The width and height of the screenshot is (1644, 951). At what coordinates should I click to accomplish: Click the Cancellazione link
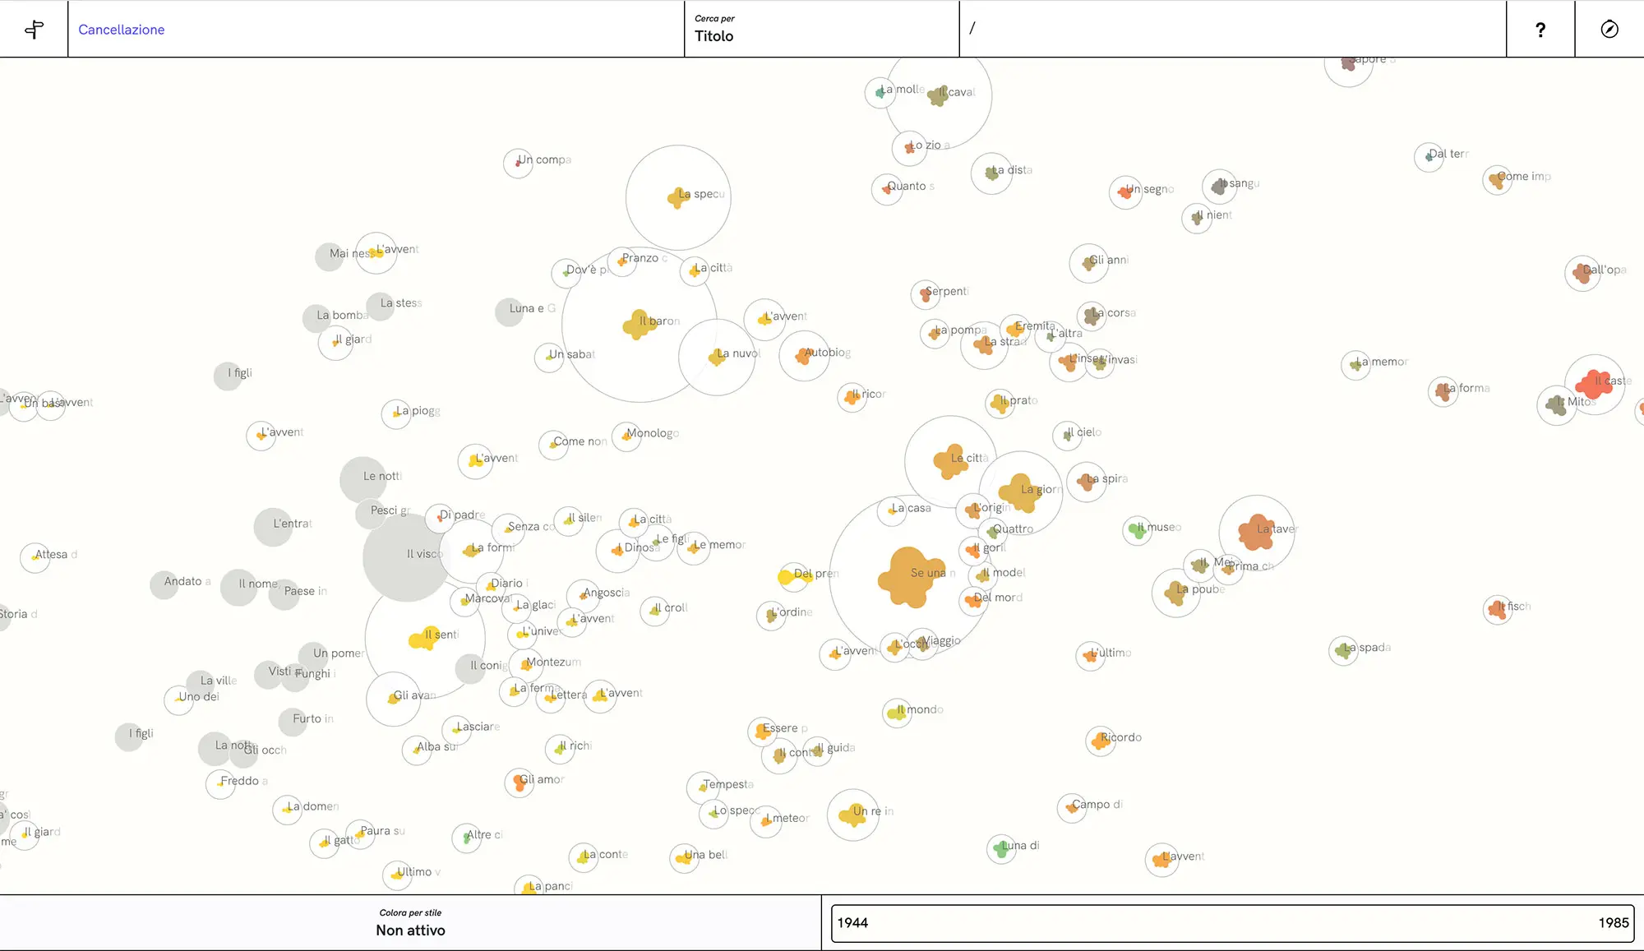pos(122,30)
